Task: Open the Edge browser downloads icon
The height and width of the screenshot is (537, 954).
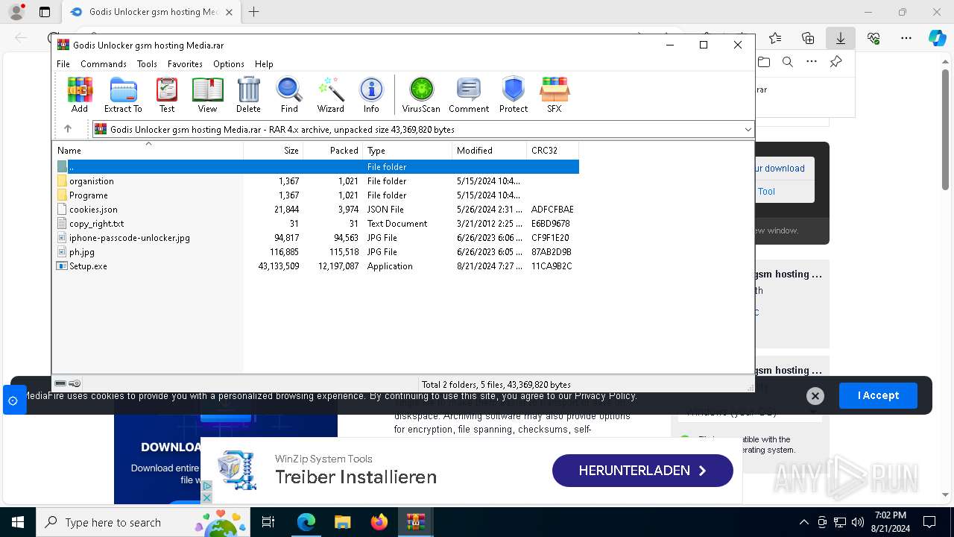Action: pyautogui.click(x=840, y=38)
